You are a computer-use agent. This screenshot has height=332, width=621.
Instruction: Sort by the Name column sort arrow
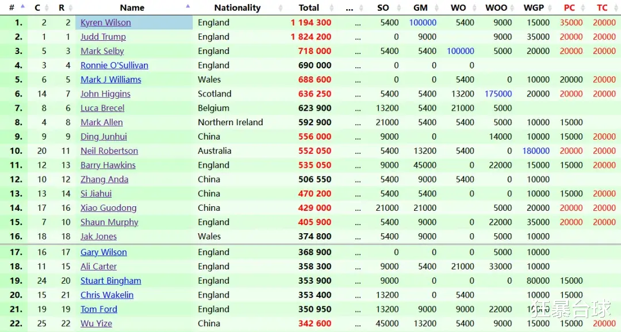click(x=187, y=6)
